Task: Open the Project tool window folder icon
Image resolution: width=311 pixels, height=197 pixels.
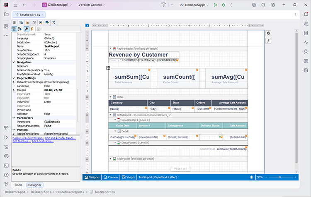Action: (6, 14)
